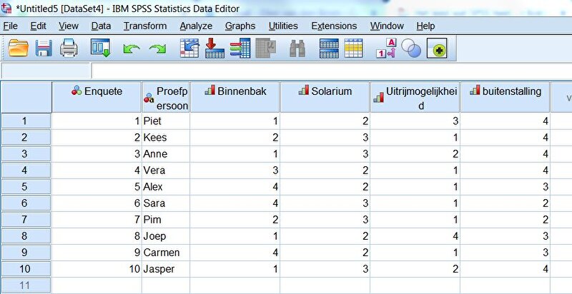Click the Use variable sets icon

(411, 49)
